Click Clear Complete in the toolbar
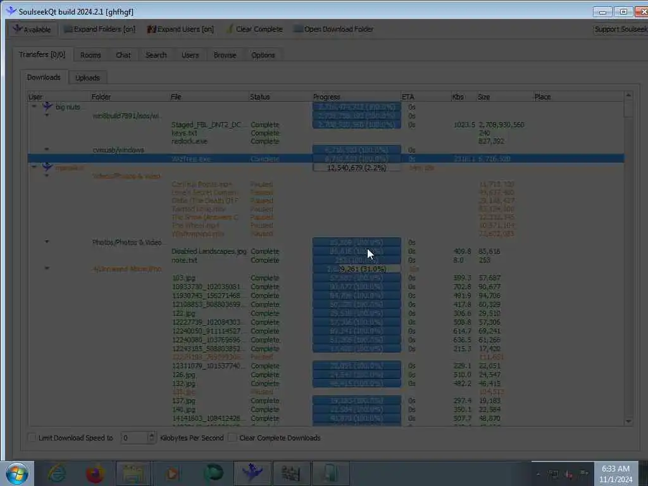This screenshot has height=486, width=648. point(254,29)
